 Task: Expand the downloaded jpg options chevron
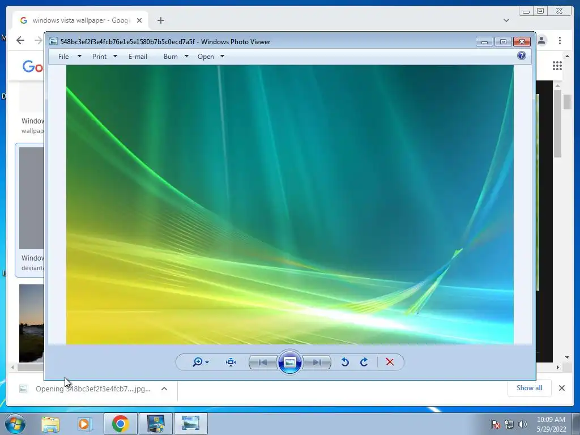pyautogui.click(x=164, y=389)
